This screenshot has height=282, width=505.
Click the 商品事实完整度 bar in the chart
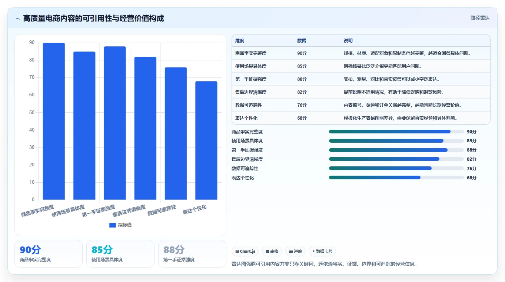[54, 121]
